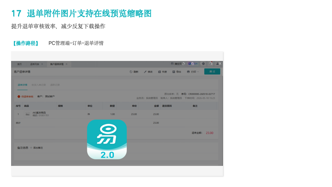Viewport: 332px width, 187px height.
Task: Approve the return with the 通过 button
Action: 212,72
